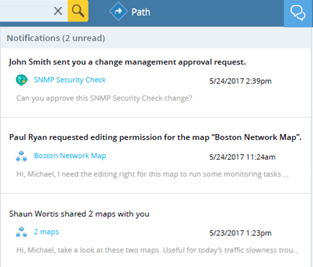Open the Boston Network Map link
This screenshot has height=267, width=313.
pyautogui.click(x=70, y=156)
